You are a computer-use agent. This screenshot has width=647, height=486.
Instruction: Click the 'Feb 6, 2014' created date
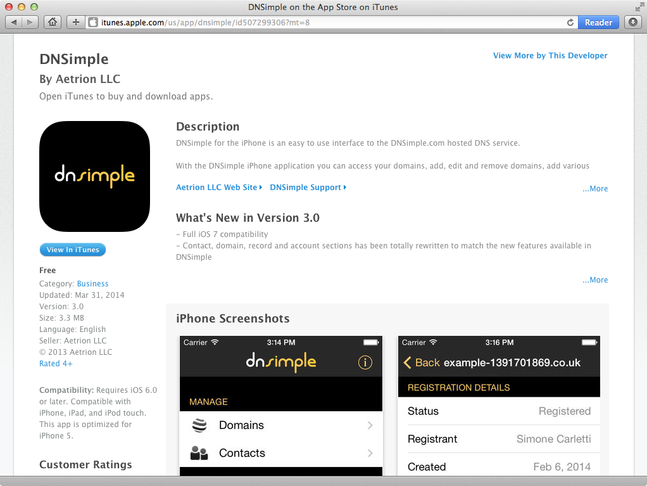(562, 467)
